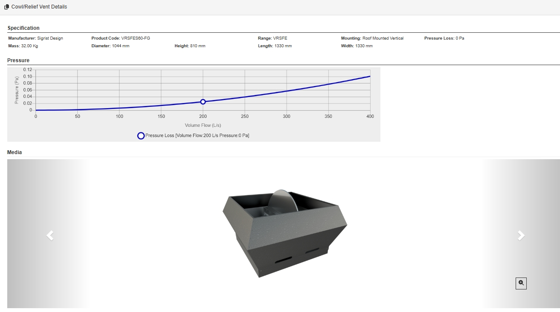Click the Pressure section heading
Screen dimensions: 560x312
tap(18, 60)
